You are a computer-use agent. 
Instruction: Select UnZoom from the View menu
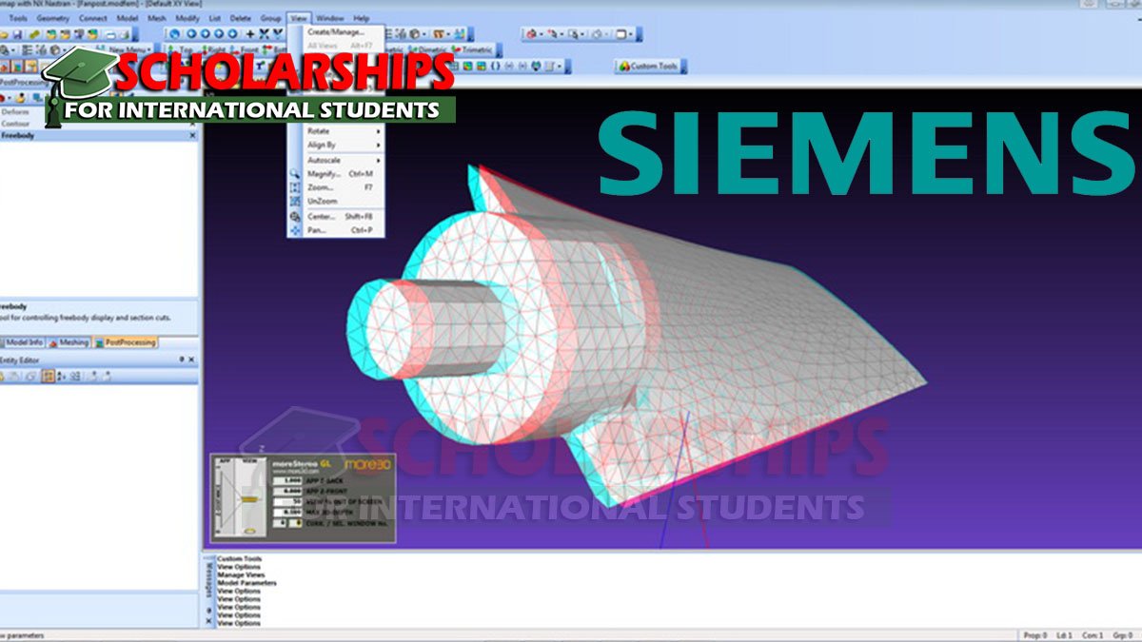[x=336, y=202]
